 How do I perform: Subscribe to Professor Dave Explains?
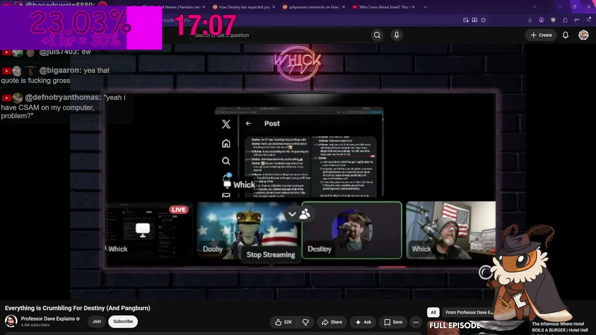(123, 322)
